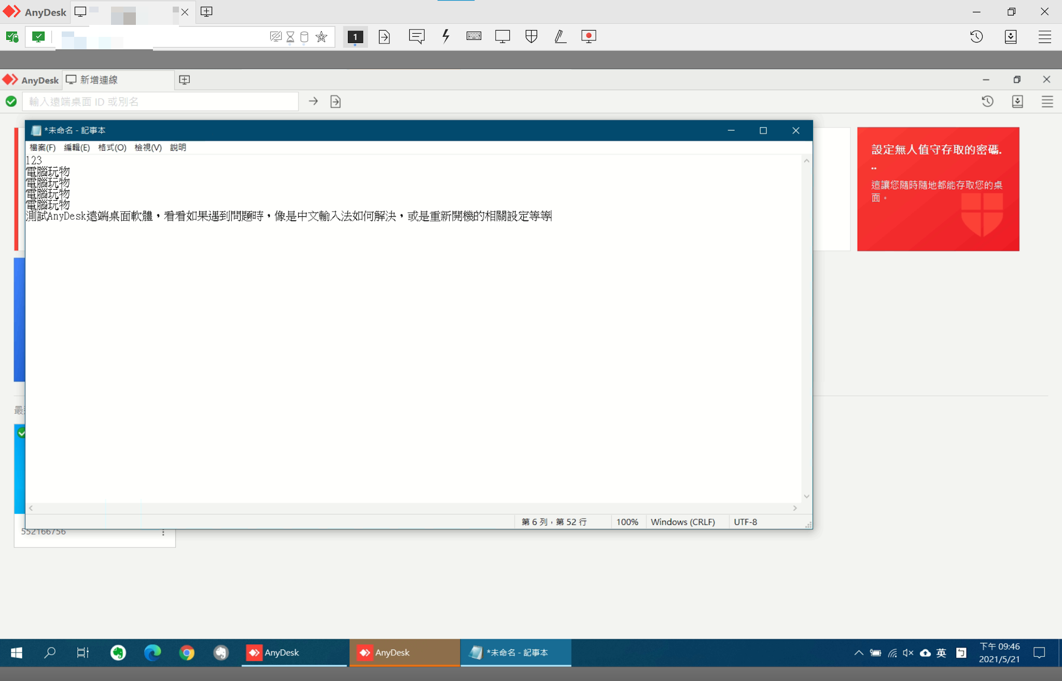Viewport: 1062px width, 681px height.
Task: Open the keyboard settings icon
Action: pyautogui.click(x=473, y=36)
